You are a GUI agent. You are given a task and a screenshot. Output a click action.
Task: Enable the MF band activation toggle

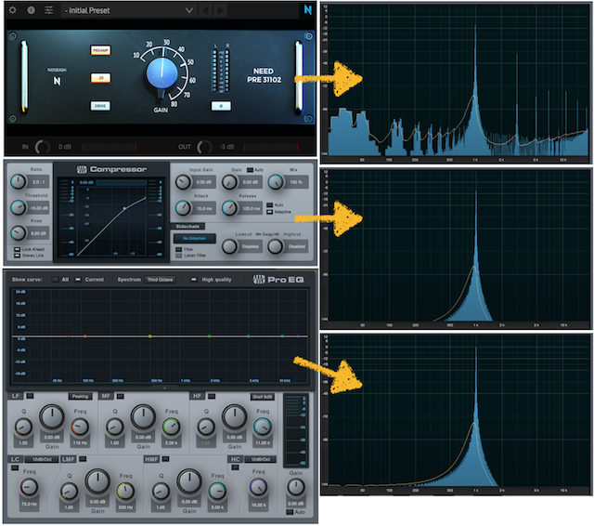pos(121,396)
